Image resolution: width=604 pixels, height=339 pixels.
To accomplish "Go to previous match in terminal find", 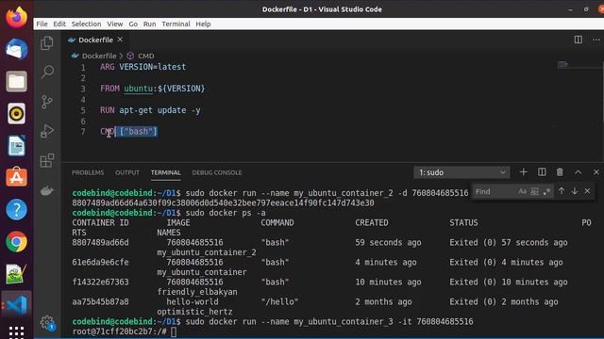I will click(x=562, y=191).
